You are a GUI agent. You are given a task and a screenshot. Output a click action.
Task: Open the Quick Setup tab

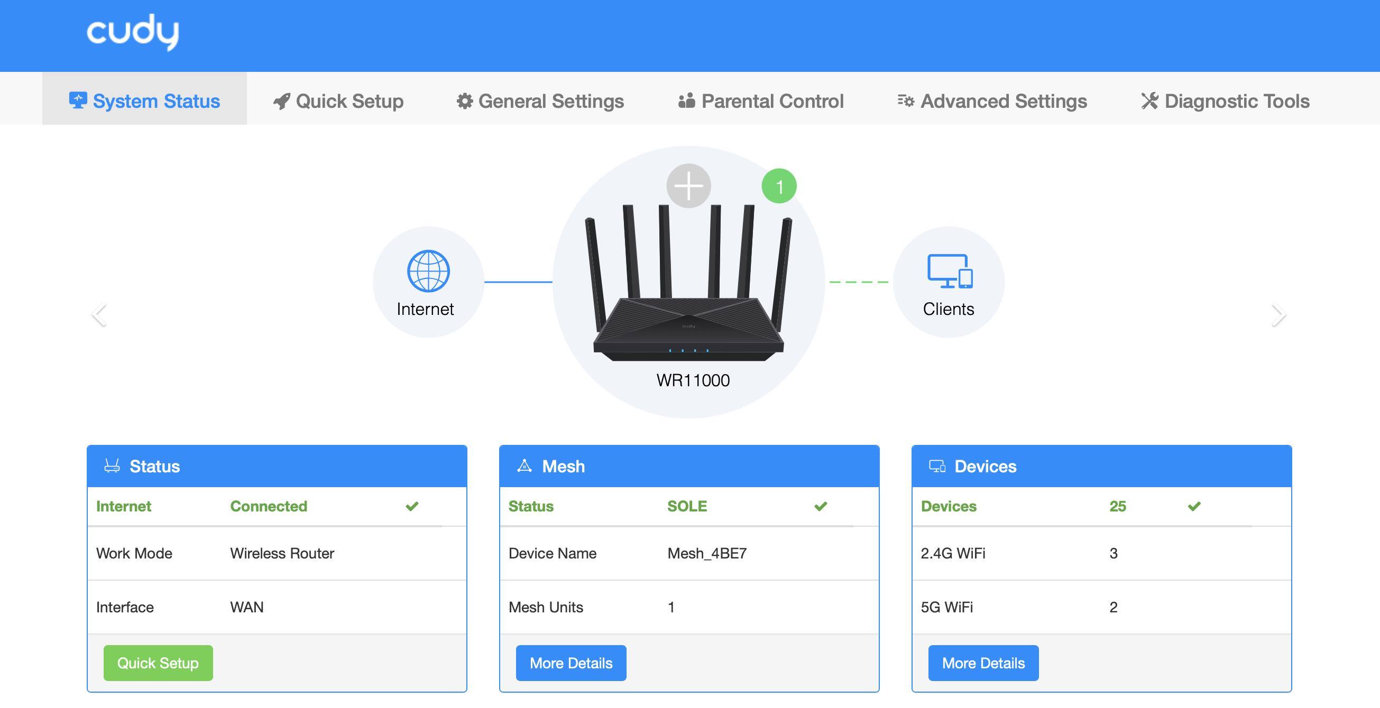(x=338, y=101)
